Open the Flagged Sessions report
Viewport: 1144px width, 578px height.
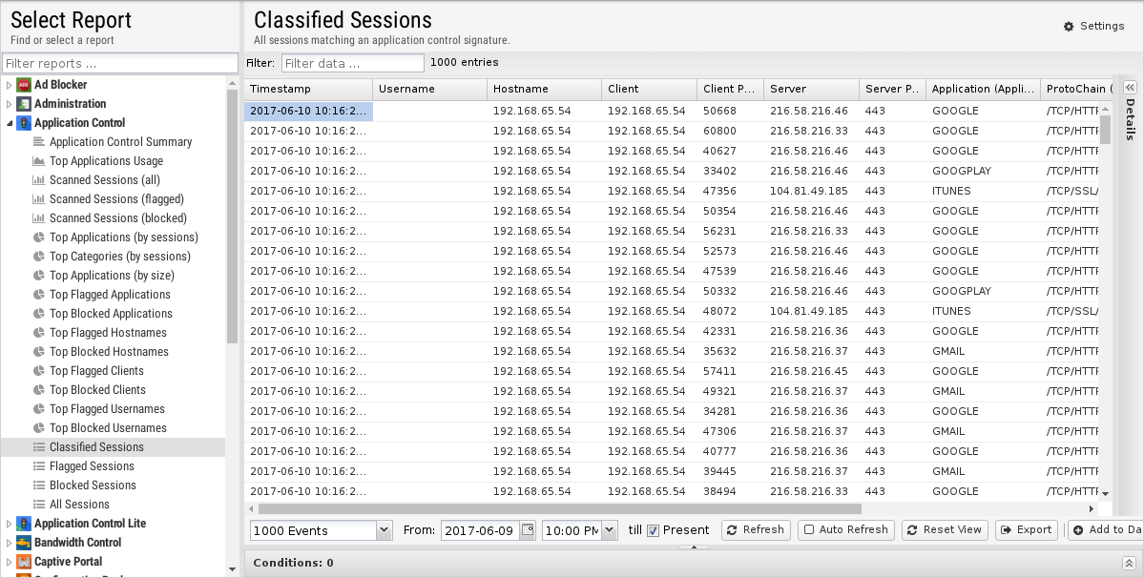coord(92,466)
